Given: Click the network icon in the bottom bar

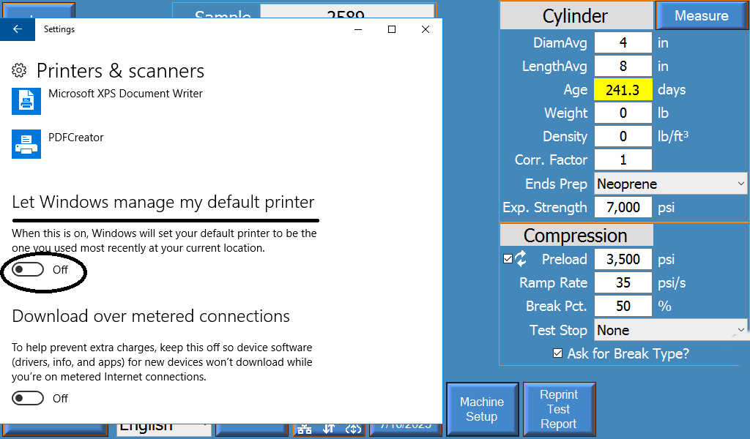Looking at the screenshot, I should click(x=304, y=429).
